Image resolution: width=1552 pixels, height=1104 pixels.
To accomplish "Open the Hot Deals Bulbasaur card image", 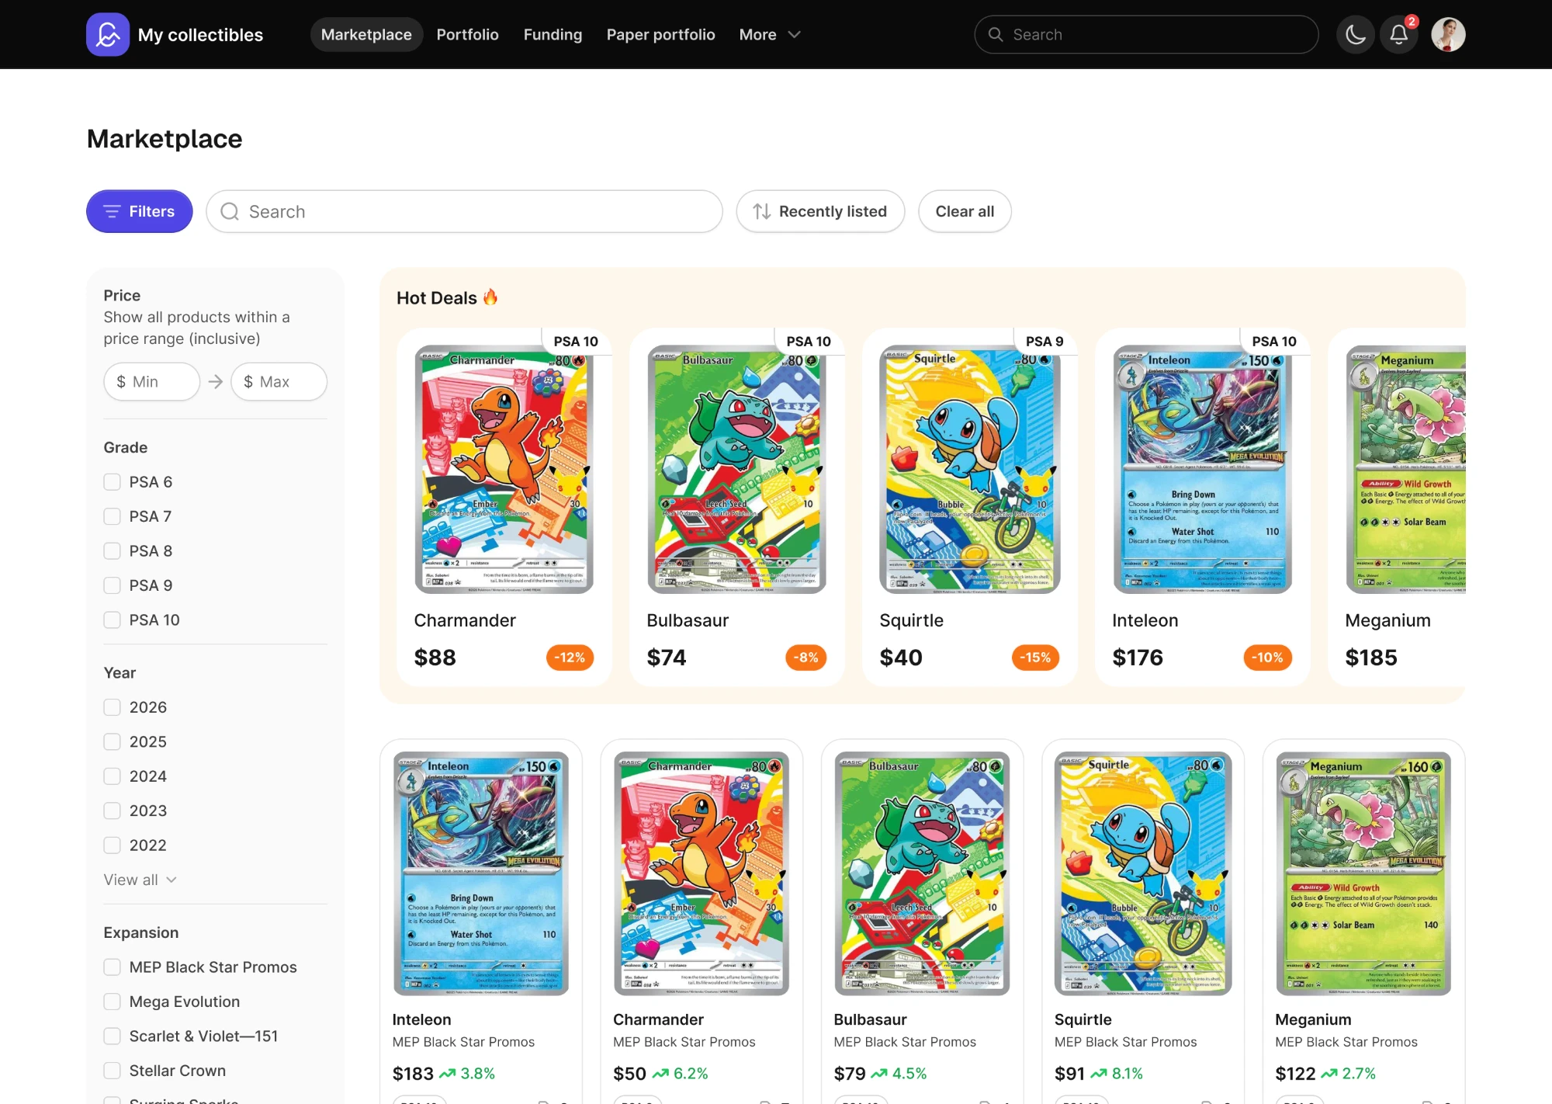I will click(x=737, y=470).
